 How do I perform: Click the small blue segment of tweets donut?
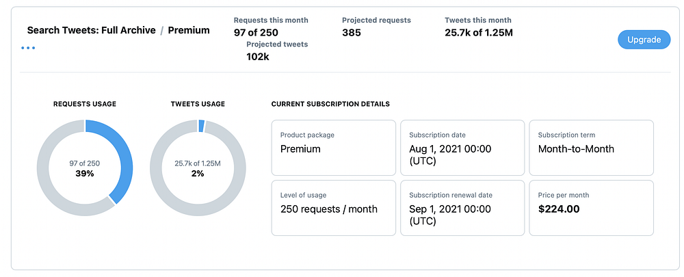pyautogui.click(x=201, y=126)
